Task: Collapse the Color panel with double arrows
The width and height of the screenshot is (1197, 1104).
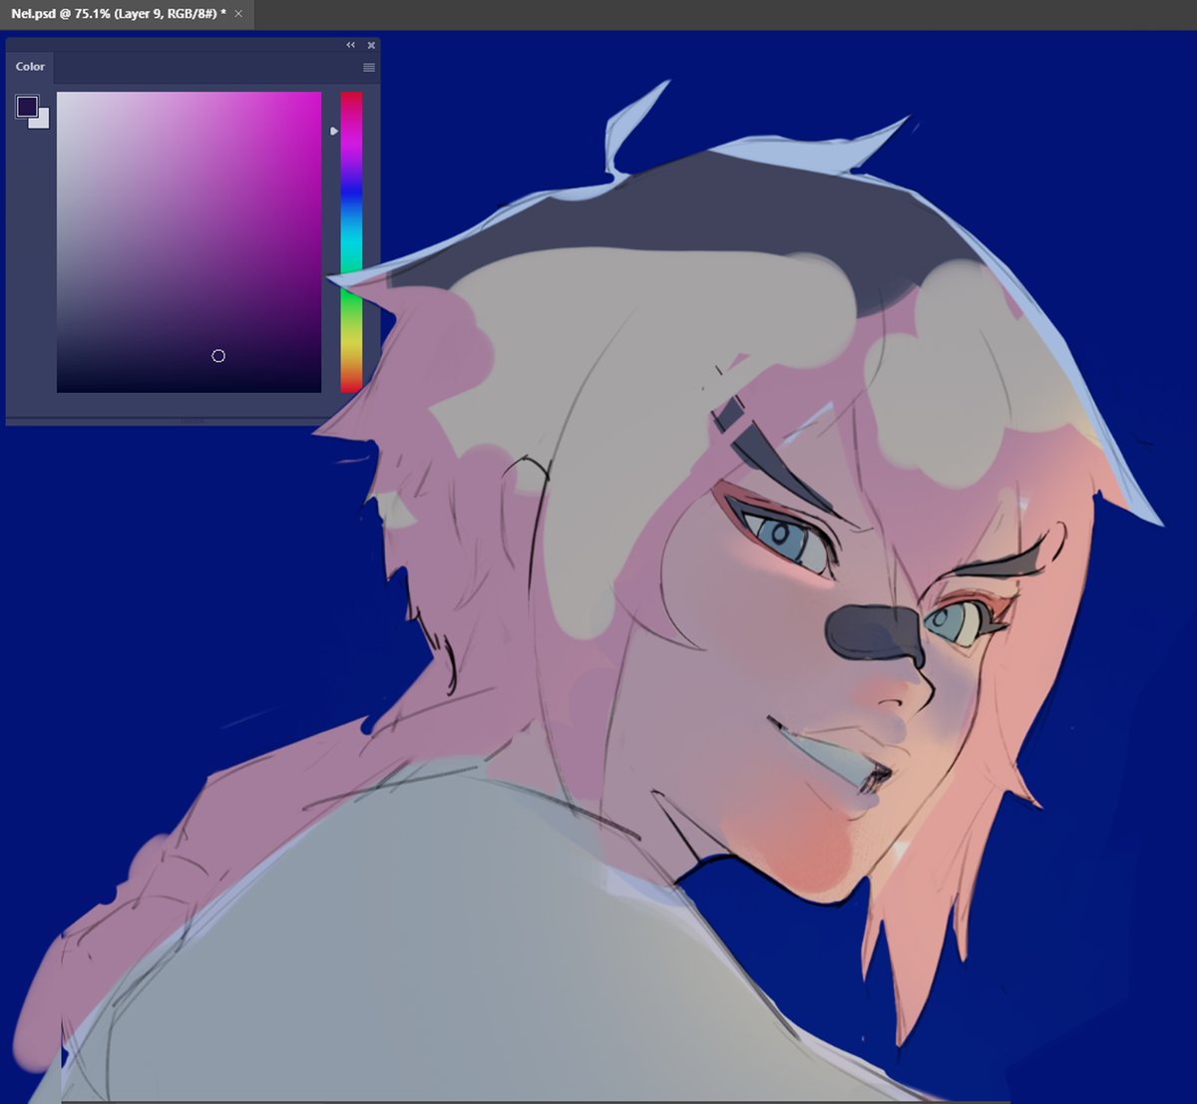Action: [x=351, y=45]
